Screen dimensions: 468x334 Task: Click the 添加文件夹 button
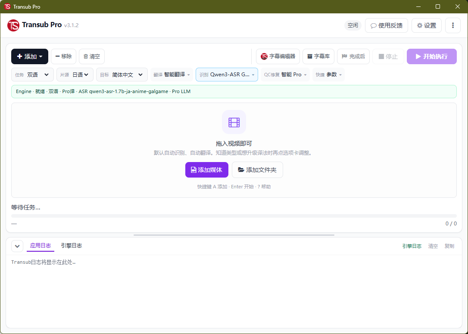[x=257, y=170]
